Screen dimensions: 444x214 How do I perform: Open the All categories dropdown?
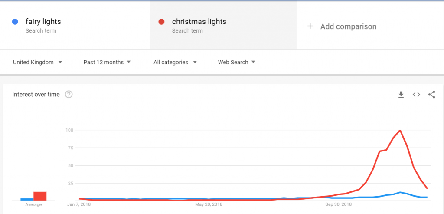point(175,62)
